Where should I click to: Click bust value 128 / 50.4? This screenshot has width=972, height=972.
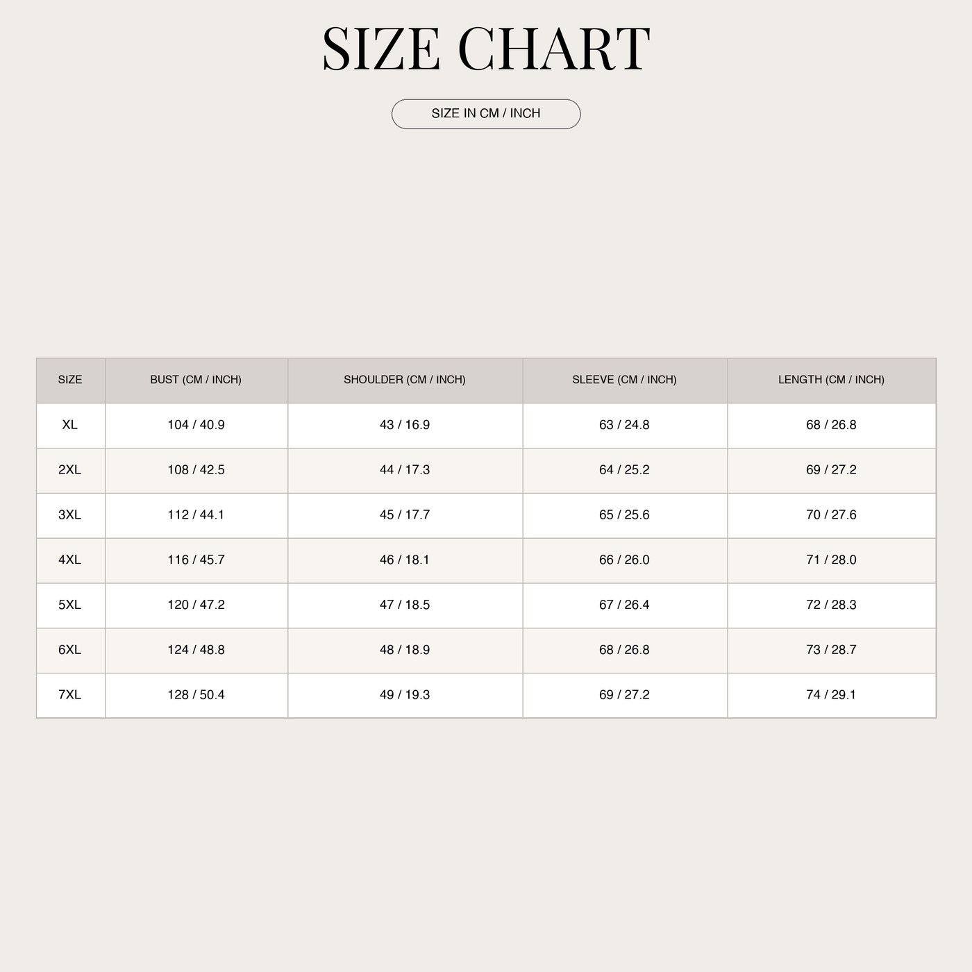(x=196, y=695)
